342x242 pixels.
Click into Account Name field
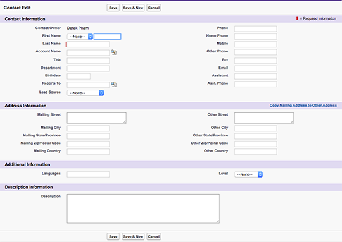(x=88, y=52)
